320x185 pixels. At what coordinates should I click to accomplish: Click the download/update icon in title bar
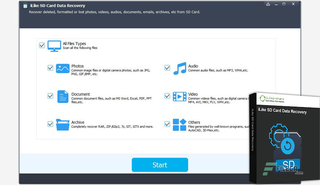(x=268, y=4)
